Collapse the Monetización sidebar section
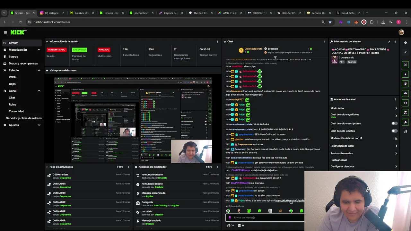The image size is (411, 231). pyautogui.click(x=39, y=50)
